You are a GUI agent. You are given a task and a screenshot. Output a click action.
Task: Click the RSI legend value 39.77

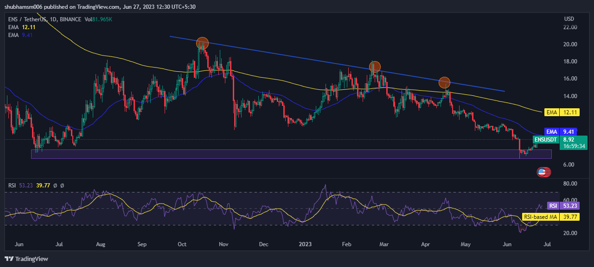(x=43, y=186)
